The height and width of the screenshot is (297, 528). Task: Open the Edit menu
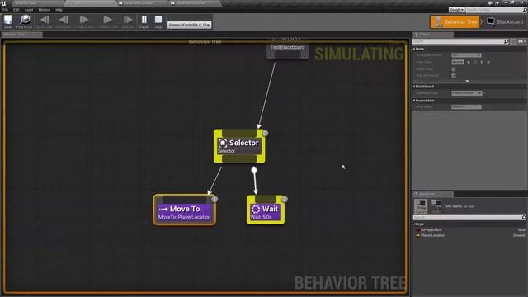coord(16,10)
